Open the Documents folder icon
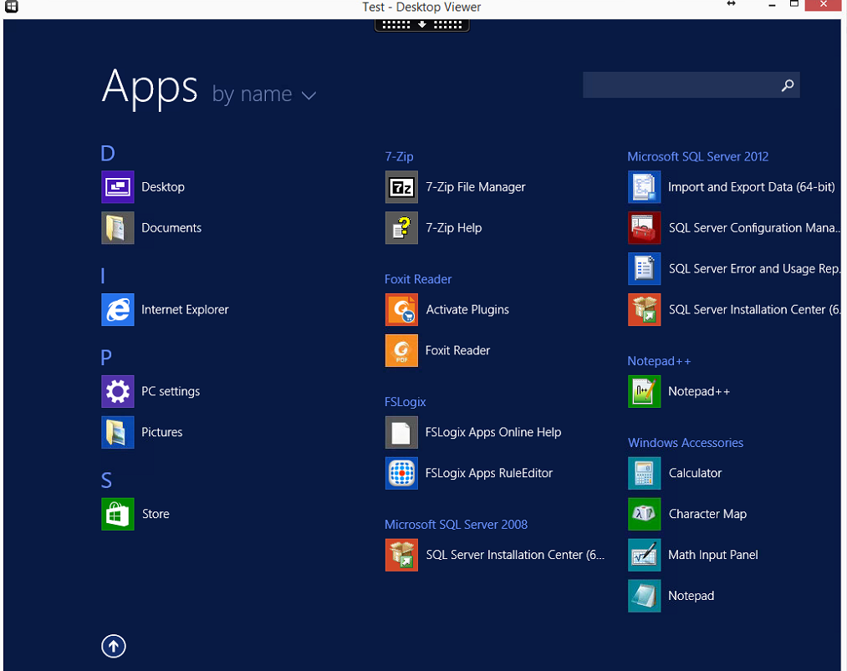The width and height of the screenshot is (847, 671). coord(118,228)
